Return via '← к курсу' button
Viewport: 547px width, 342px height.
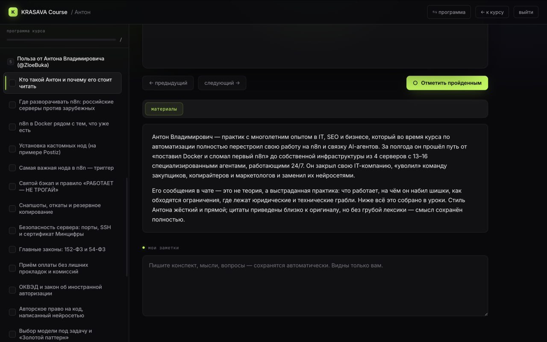coord(492,12)
